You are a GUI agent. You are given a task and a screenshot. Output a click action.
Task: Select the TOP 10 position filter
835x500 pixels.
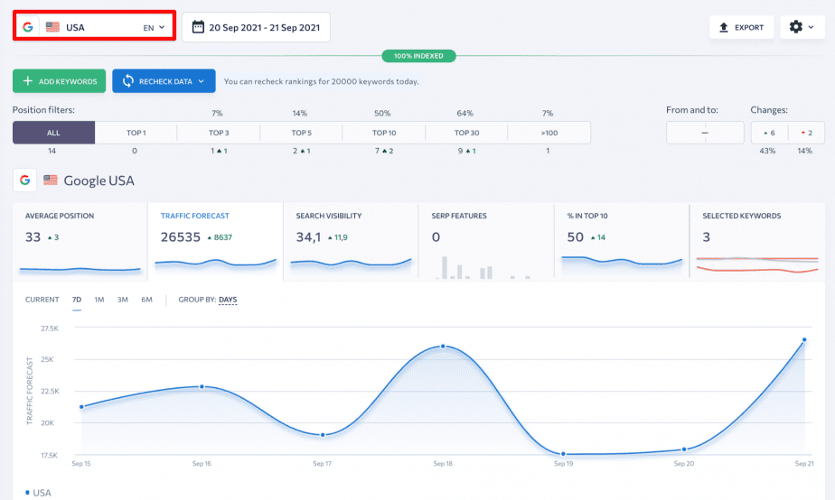384,133
